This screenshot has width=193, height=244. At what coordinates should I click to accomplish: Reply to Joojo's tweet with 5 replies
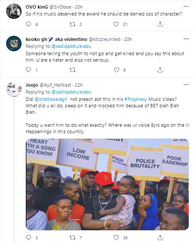coord(28,238)
